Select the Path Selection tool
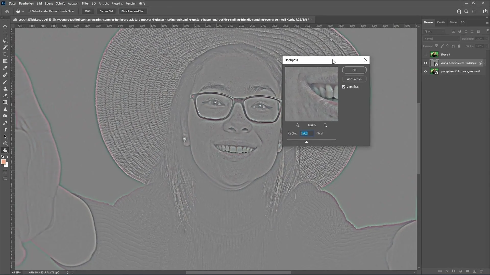Image resolution: width=490 pixels, height=275 pixels. tap(5, 136)
